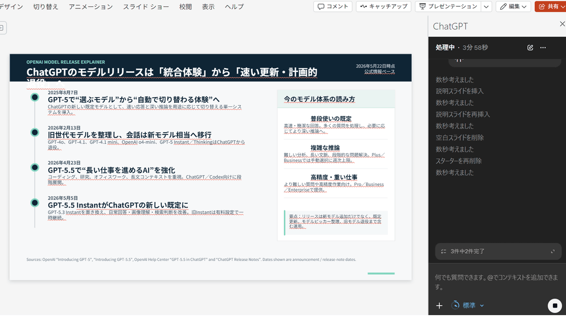The image size is (566, 318).
Task: Click the plus attach icon in chat box
Action: coord(439,306)
